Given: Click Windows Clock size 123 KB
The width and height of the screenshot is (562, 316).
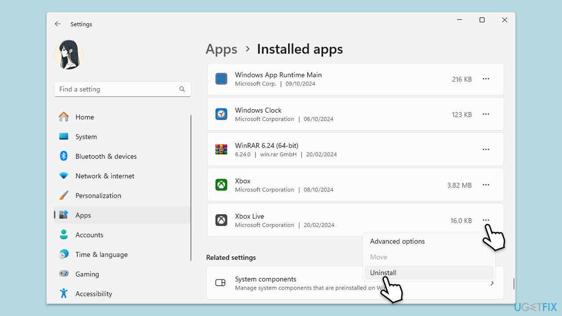Looking at the screenshot, I should [462, 115].
